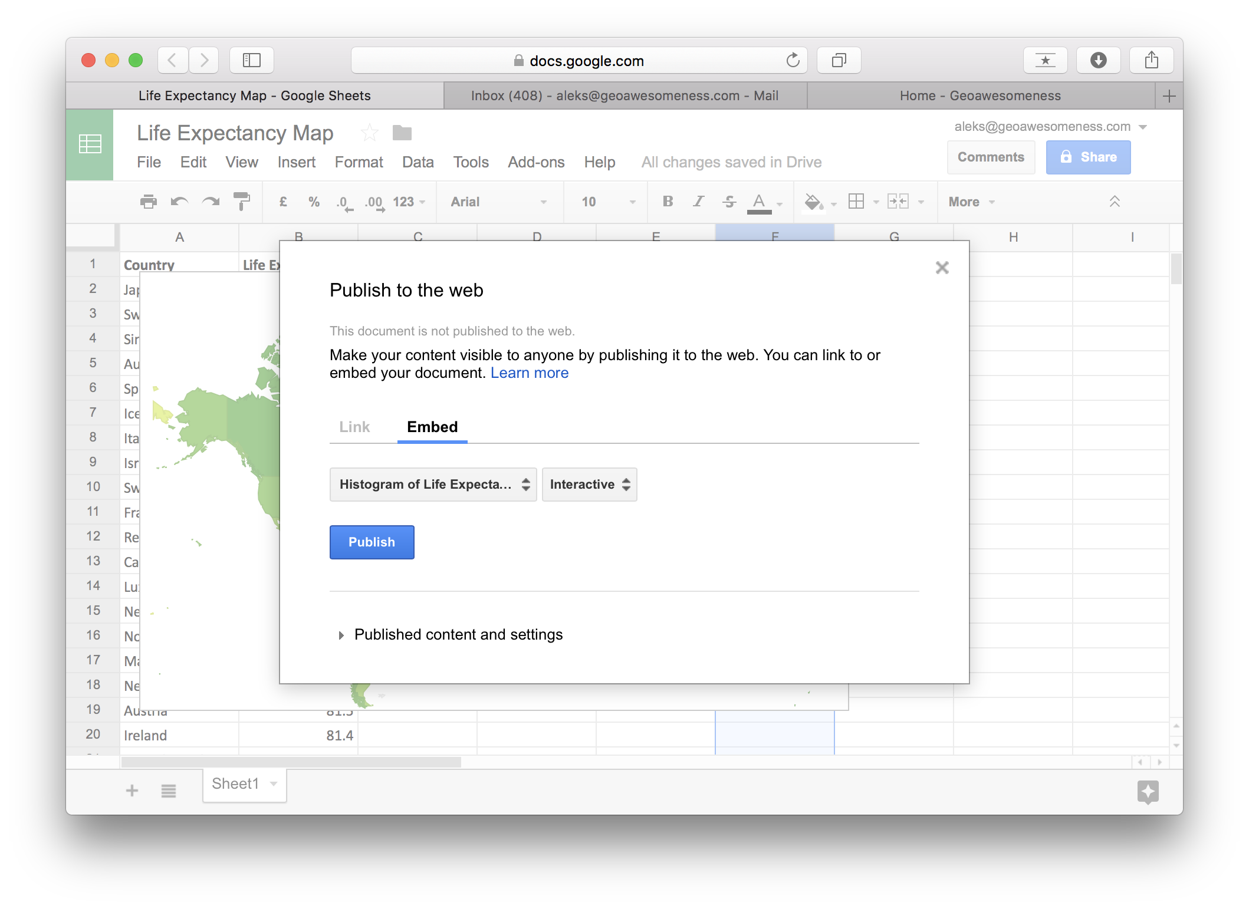
Task: Star the Life Expectancy Map document
Action: [370, 133]
